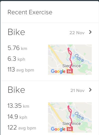99x135 pixels.
Task: Click the Odra river label on first map
Action: 79,58
